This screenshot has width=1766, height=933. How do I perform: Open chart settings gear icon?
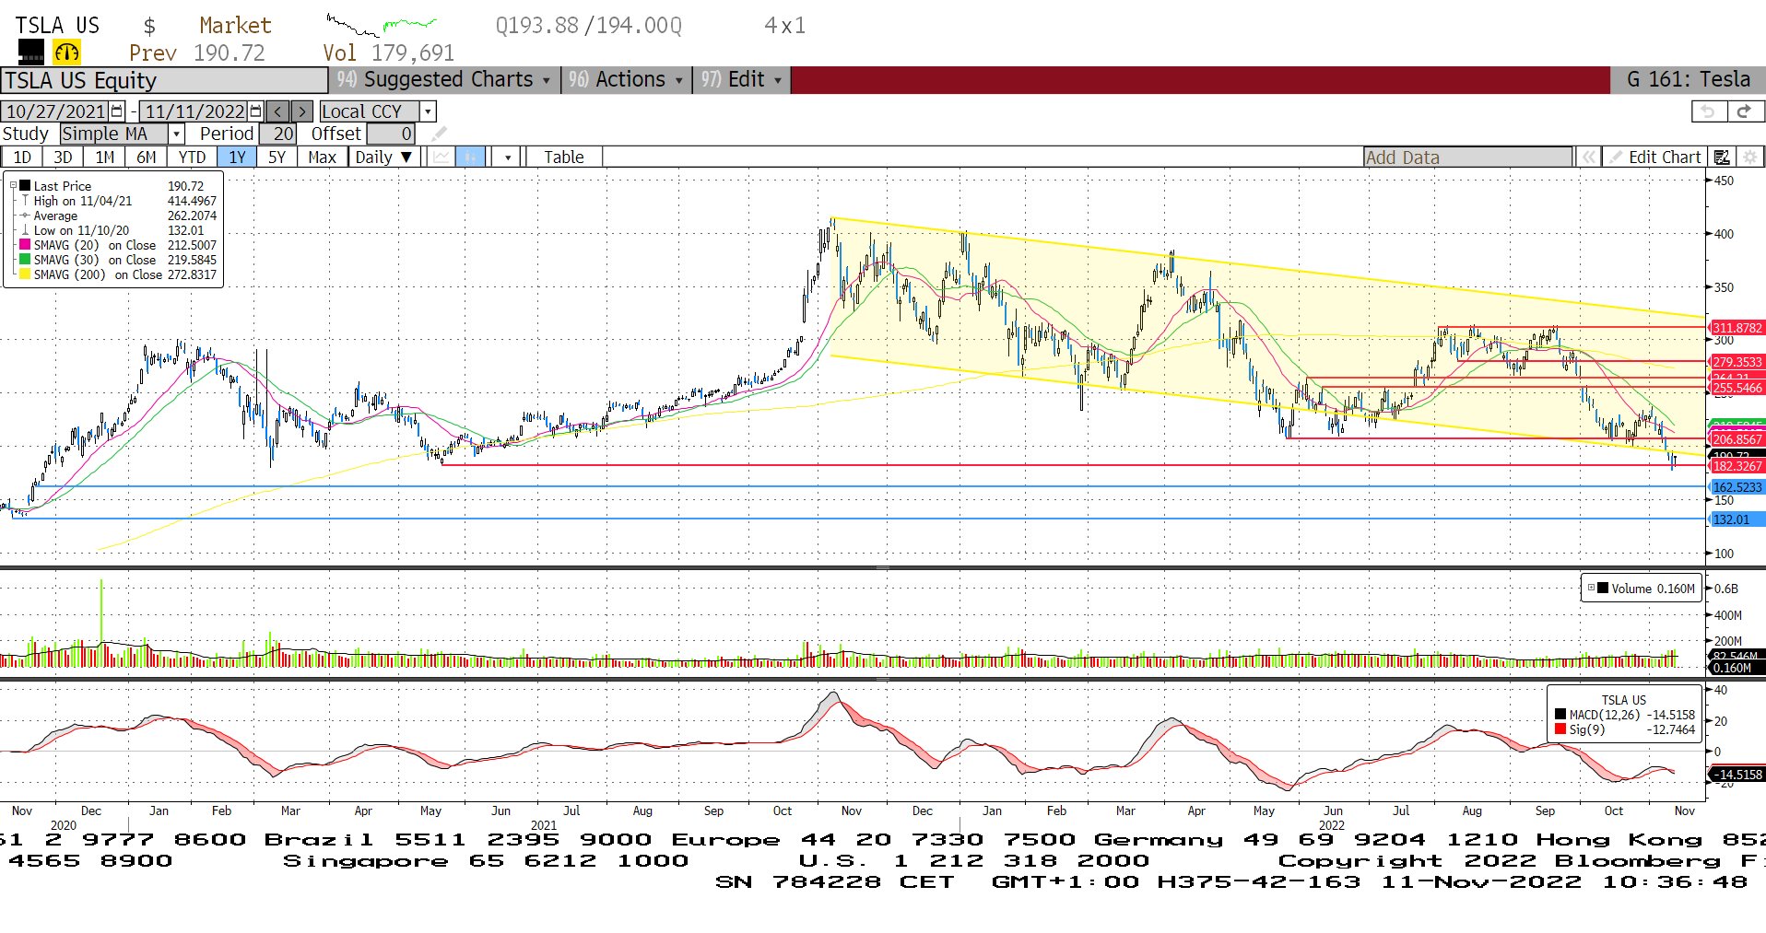pyautogui.click(x=1749, y=157)
